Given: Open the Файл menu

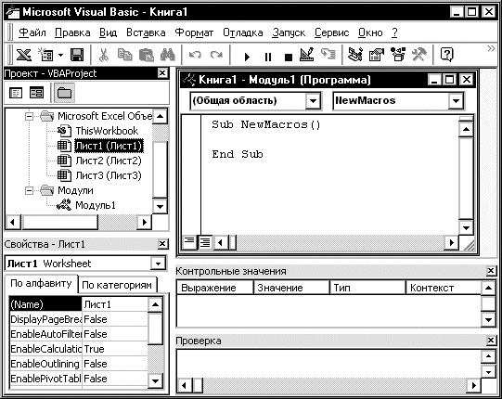Looking at the screenshot, I should point(32,32).
